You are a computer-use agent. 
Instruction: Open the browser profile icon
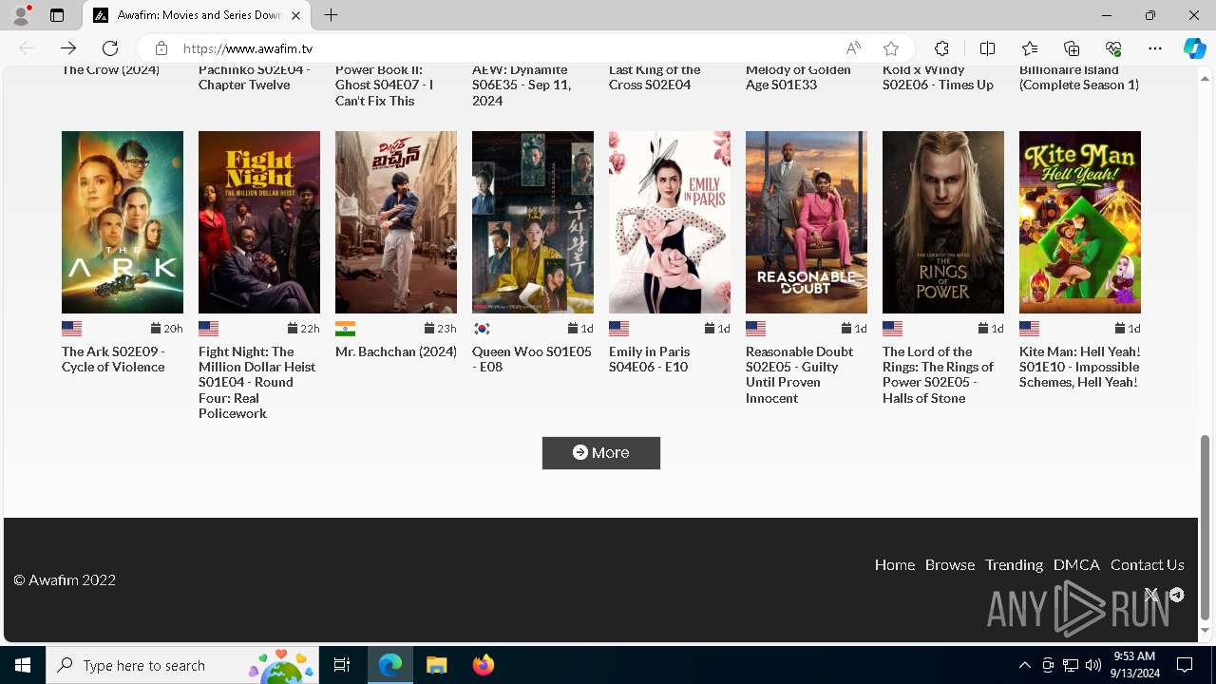coord(21,15)
